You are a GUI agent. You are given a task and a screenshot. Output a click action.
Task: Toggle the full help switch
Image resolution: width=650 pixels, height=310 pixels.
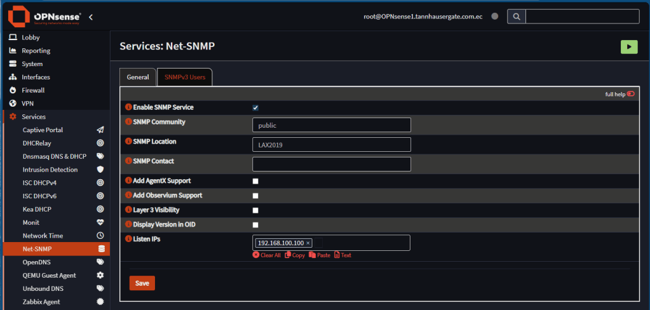point(630,94)
